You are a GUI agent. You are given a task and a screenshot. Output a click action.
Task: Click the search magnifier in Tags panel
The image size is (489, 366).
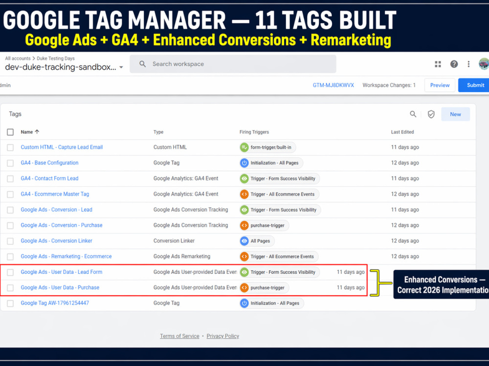point(413,114)
